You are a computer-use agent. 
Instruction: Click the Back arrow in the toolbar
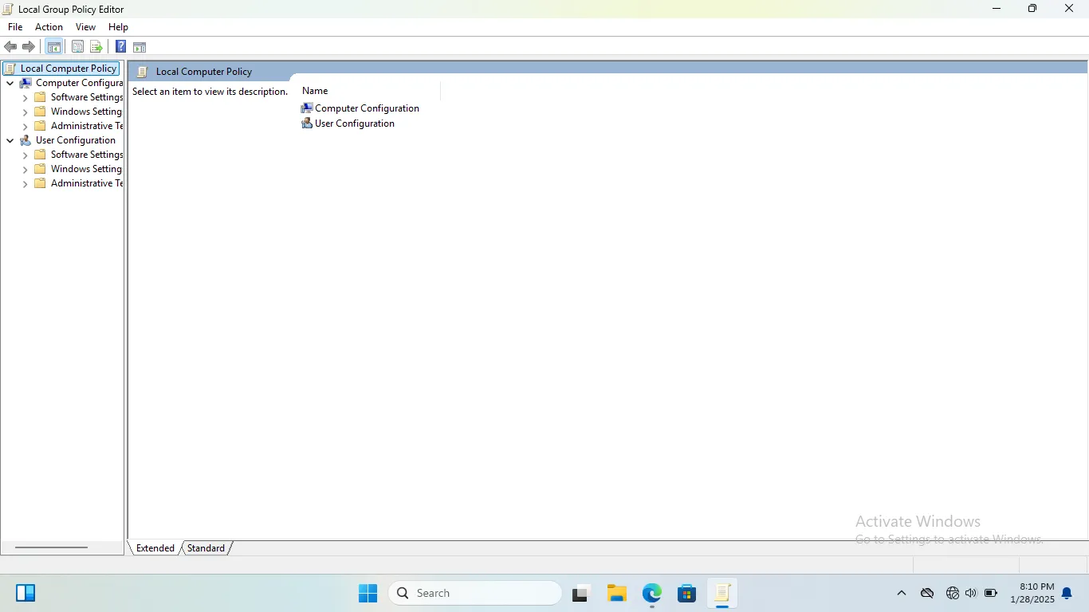10,47
